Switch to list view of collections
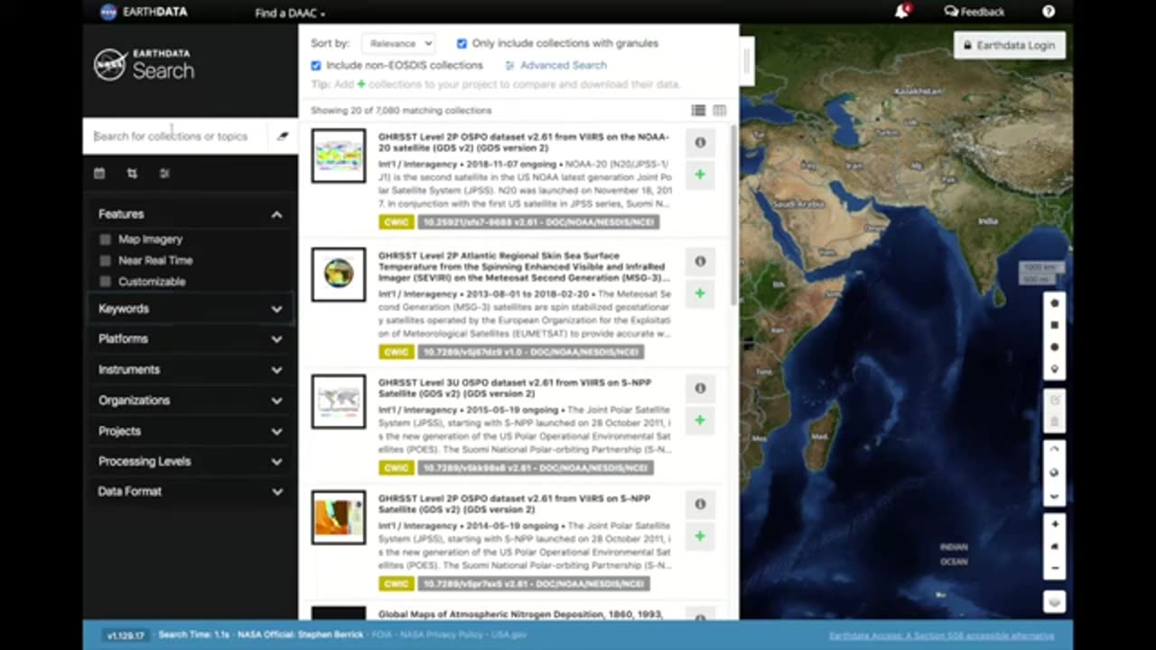1156x650 pixels. (698, 110)
